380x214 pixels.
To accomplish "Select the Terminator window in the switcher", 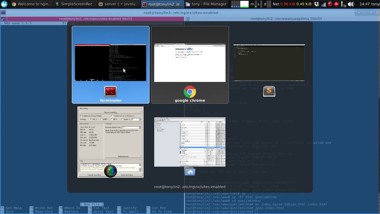I will pyautogui.click(x=110, y=65).
